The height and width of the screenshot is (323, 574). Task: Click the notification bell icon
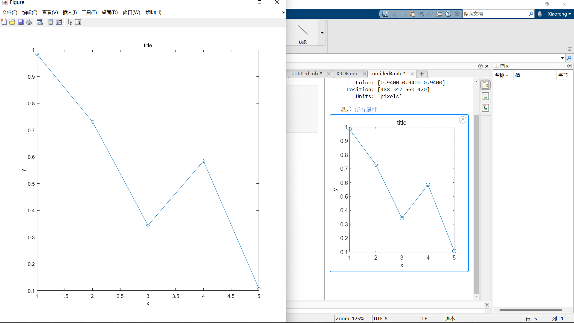point(540,14)
